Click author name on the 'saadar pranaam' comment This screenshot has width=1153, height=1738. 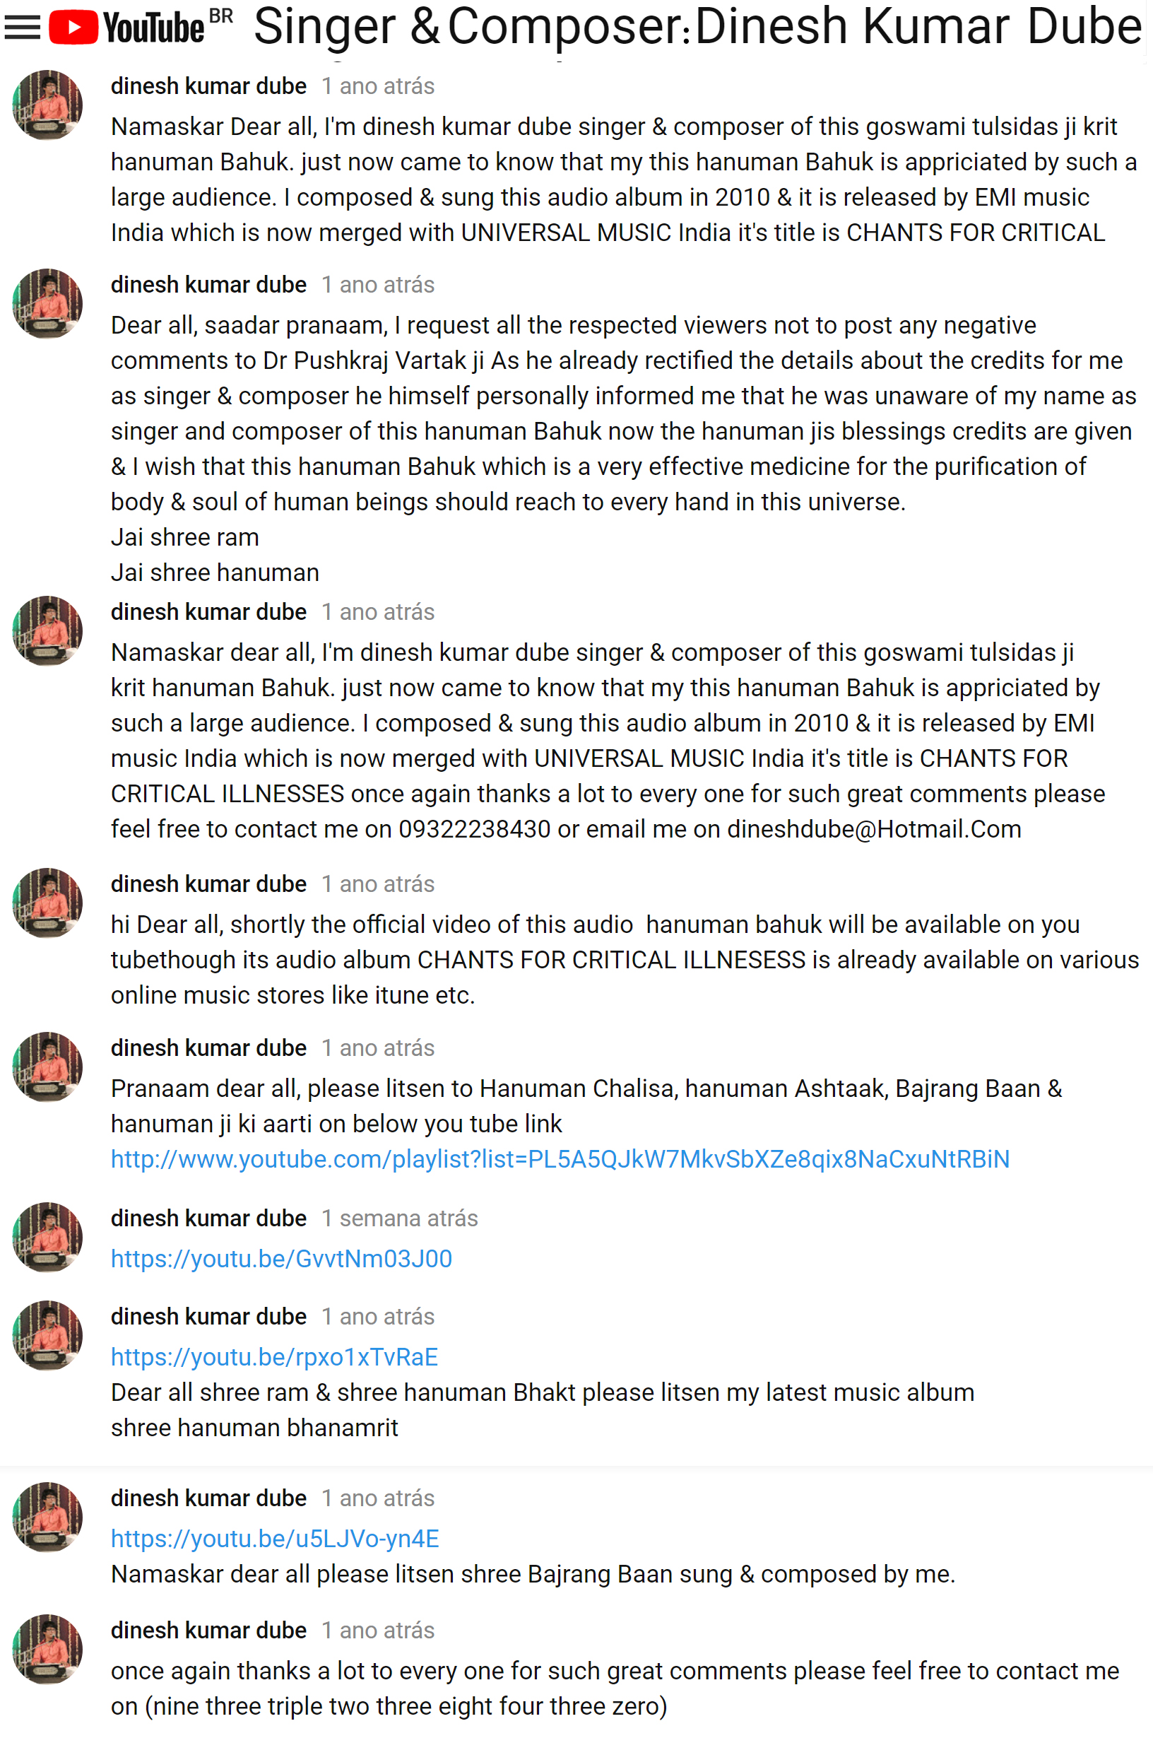208,285
